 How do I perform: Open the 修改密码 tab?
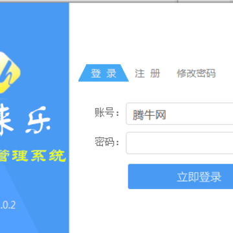tap(196, 73)
